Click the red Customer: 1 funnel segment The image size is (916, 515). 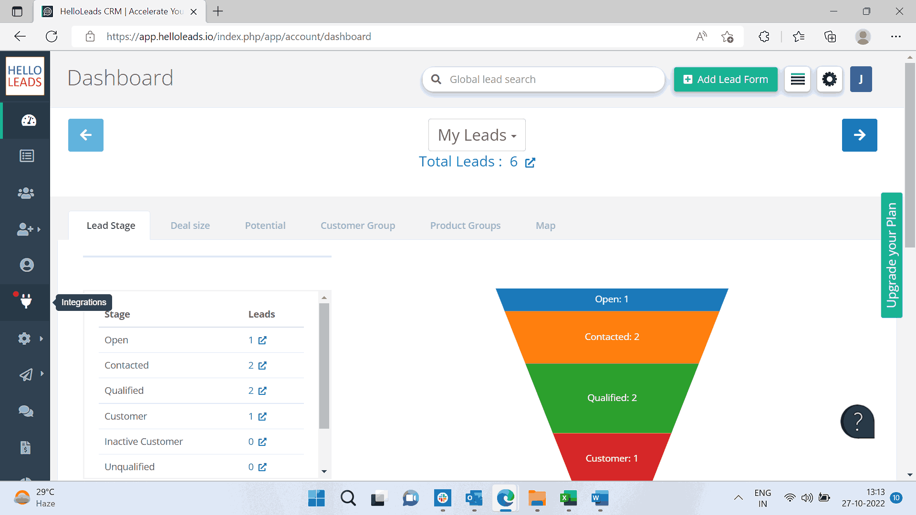612,457
